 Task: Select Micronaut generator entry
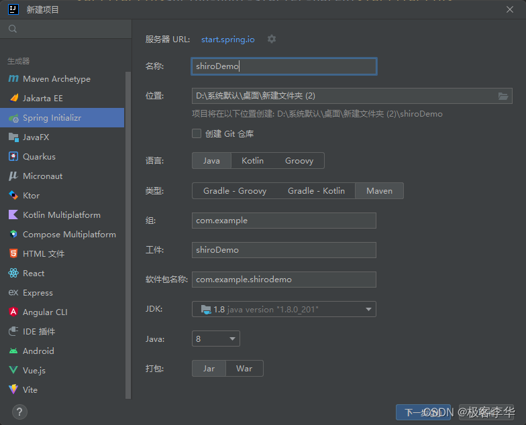tap(62, 176)
